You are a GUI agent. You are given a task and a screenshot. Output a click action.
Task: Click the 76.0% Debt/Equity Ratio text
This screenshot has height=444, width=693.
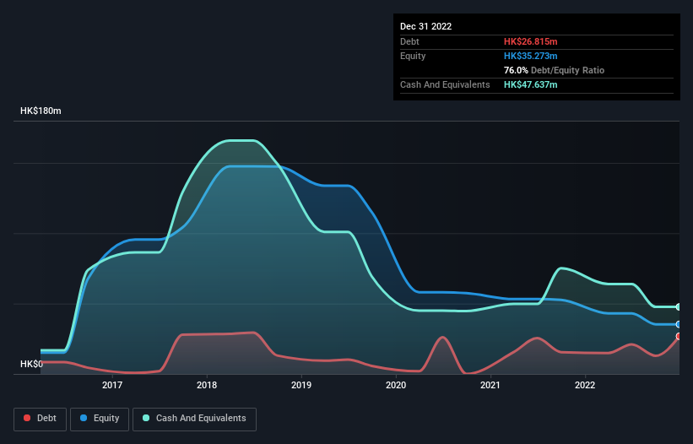554,70
